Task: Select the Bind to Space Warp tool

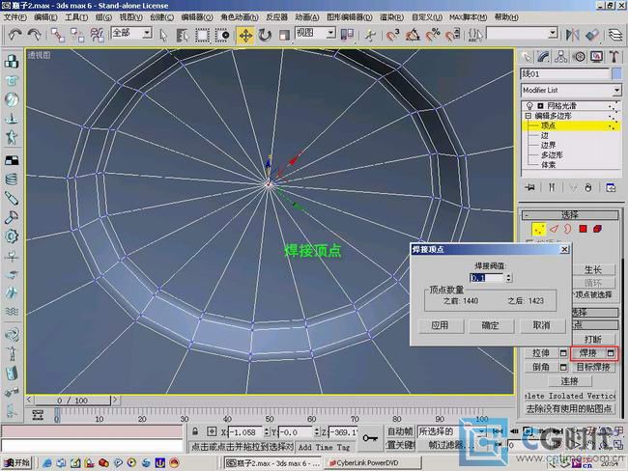Action: pos(97,35)
